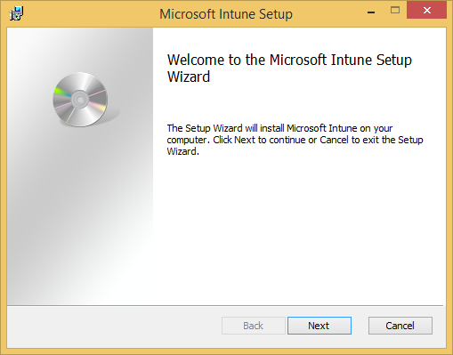Close the setup window with the red X
Screen dimensions: 453x355
click(426, 10)
